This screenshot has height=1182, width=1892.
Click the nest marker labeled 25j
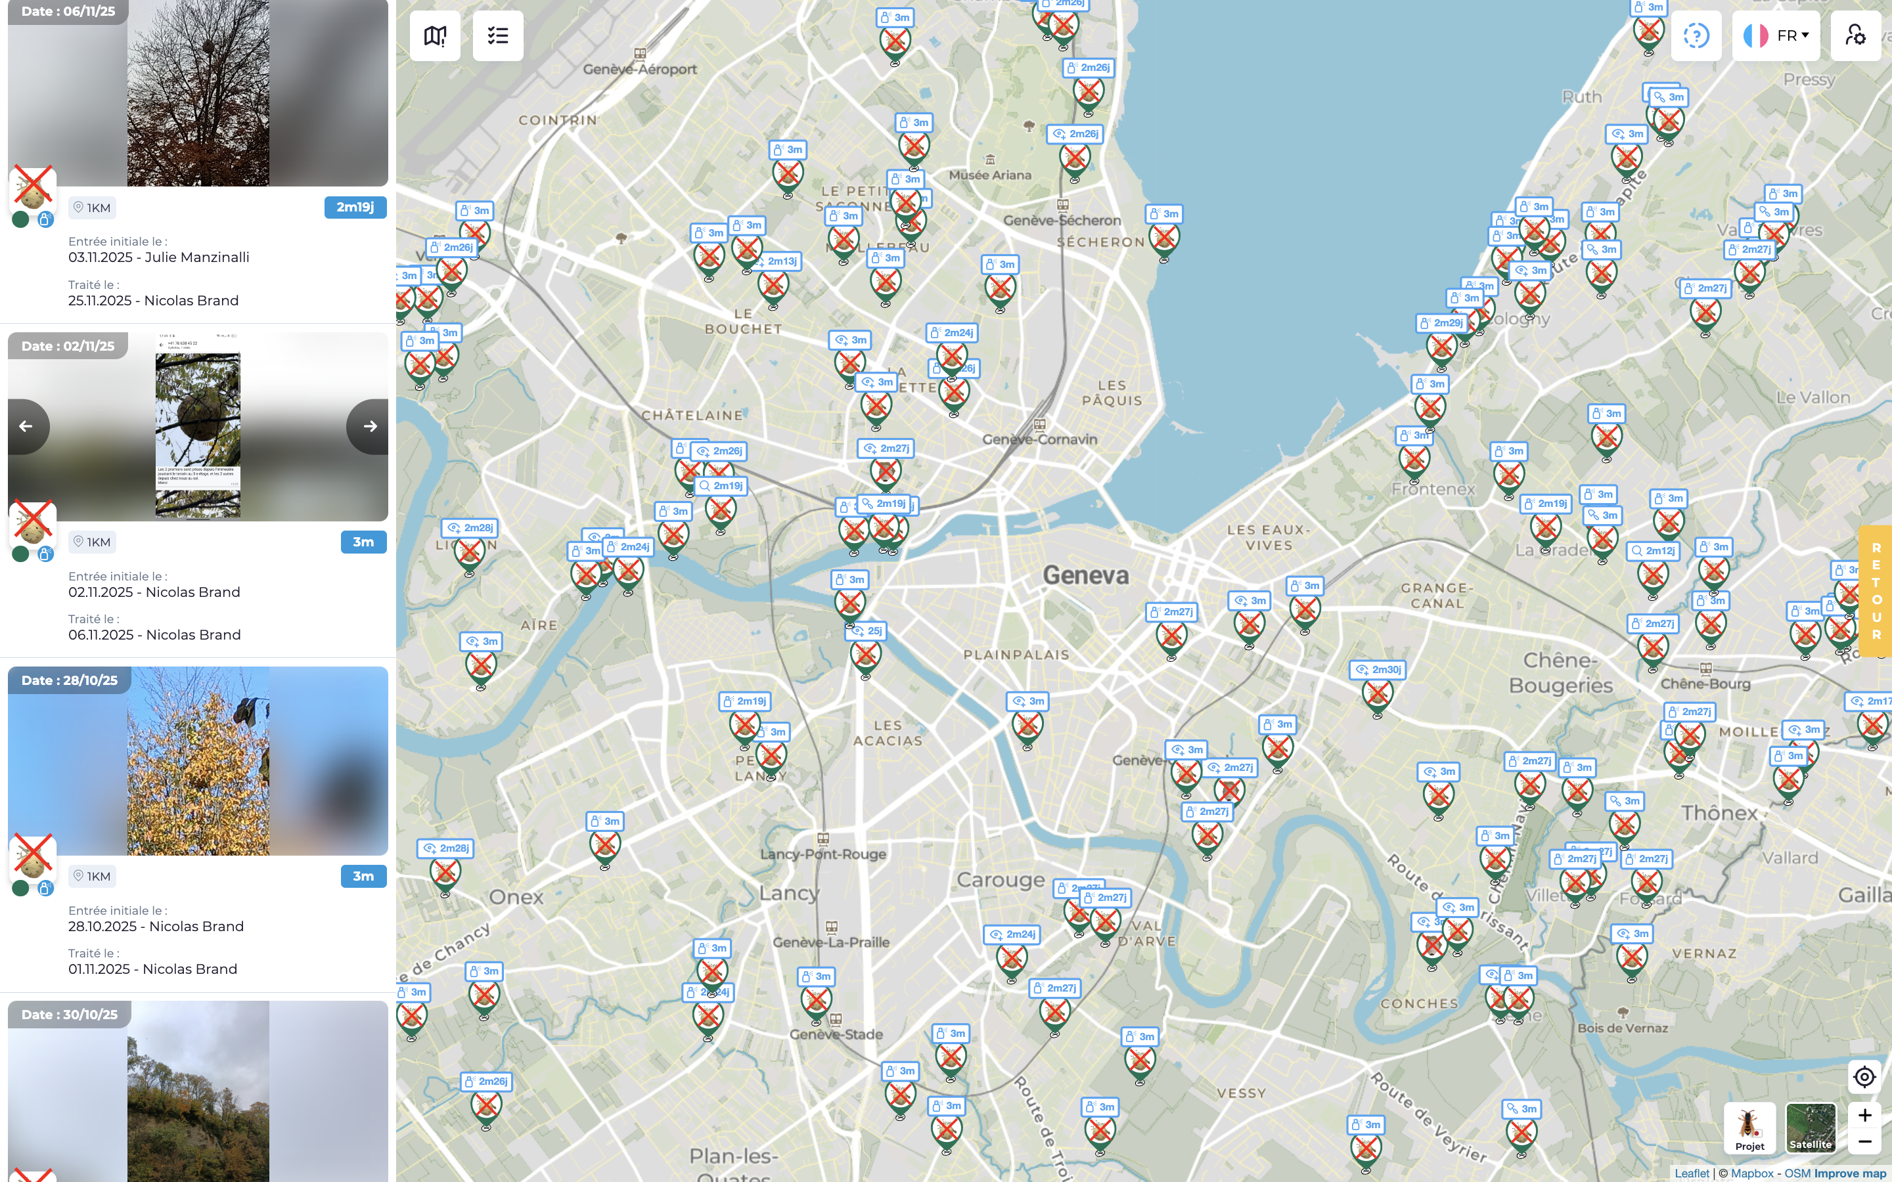pyautogui.click(x=865, y=654)
